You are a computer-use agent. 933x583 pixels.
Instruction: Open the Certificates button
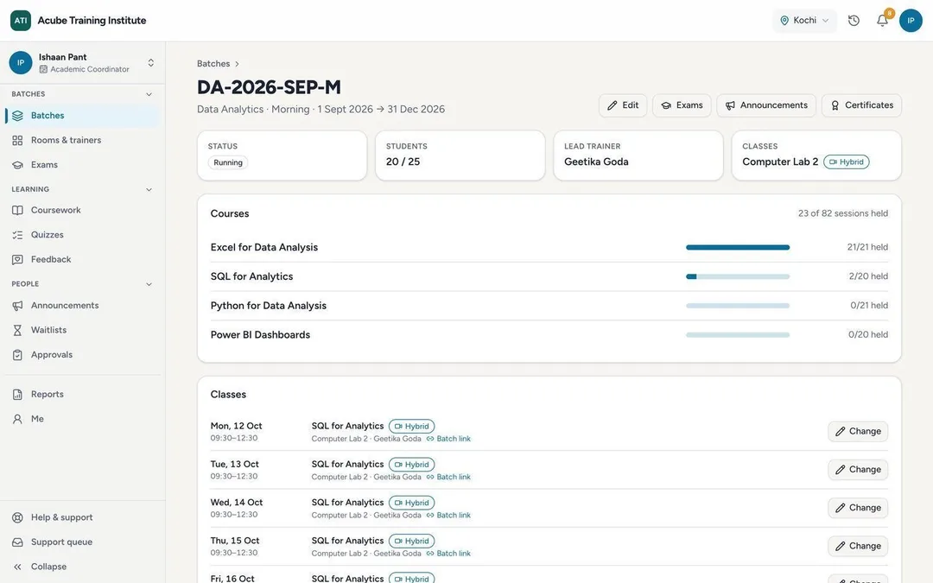(861, 105)
